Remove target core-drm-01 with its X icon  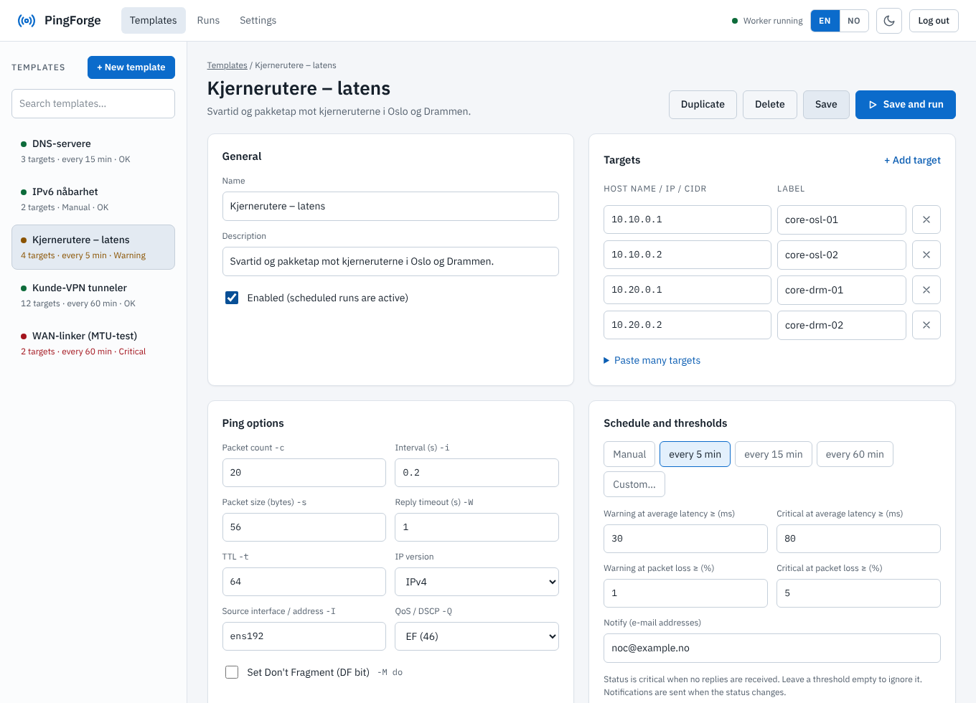coord(926,290)
